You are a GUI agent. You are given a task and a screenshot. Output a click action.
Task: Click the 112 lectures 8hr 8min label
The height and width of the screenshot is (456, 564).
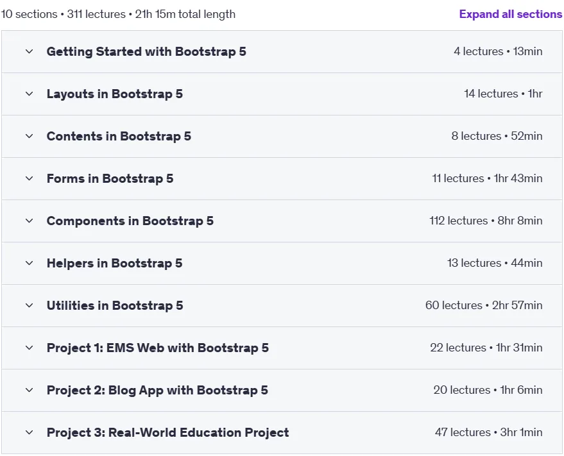click(486, 221)
